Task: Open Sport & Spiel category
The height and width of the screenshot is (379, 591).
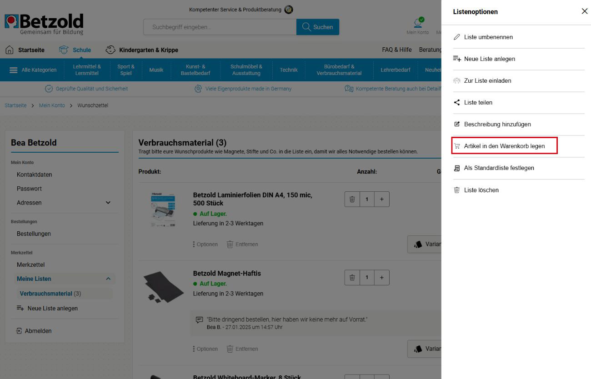Action: (126, 70)
